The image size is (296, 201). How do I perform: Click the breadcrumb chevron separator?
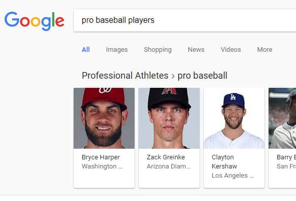[173, 76]
